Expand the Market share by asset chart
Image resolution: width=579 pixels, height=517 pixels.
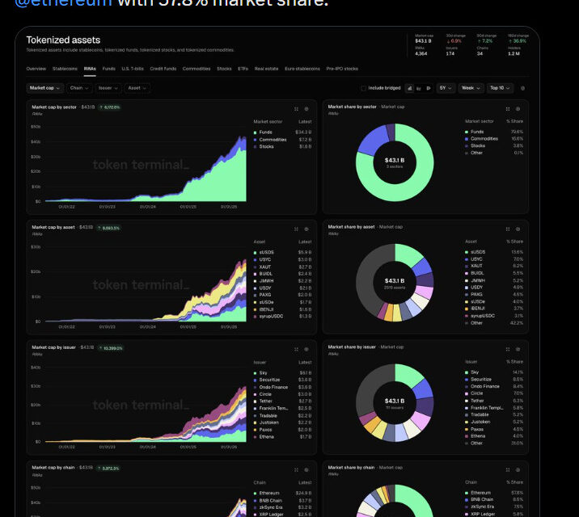508,229
